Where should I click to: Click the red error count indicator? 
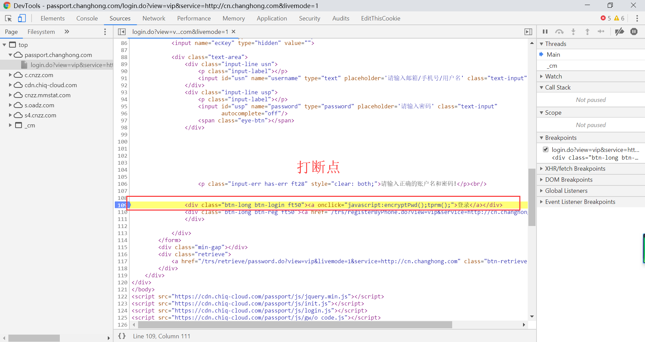coord(606,18)
